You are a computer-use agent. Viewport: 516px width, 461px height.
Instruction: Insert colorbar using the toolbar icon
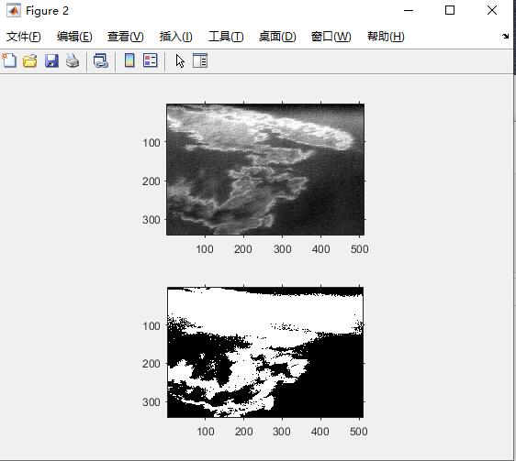click(129, 60)
